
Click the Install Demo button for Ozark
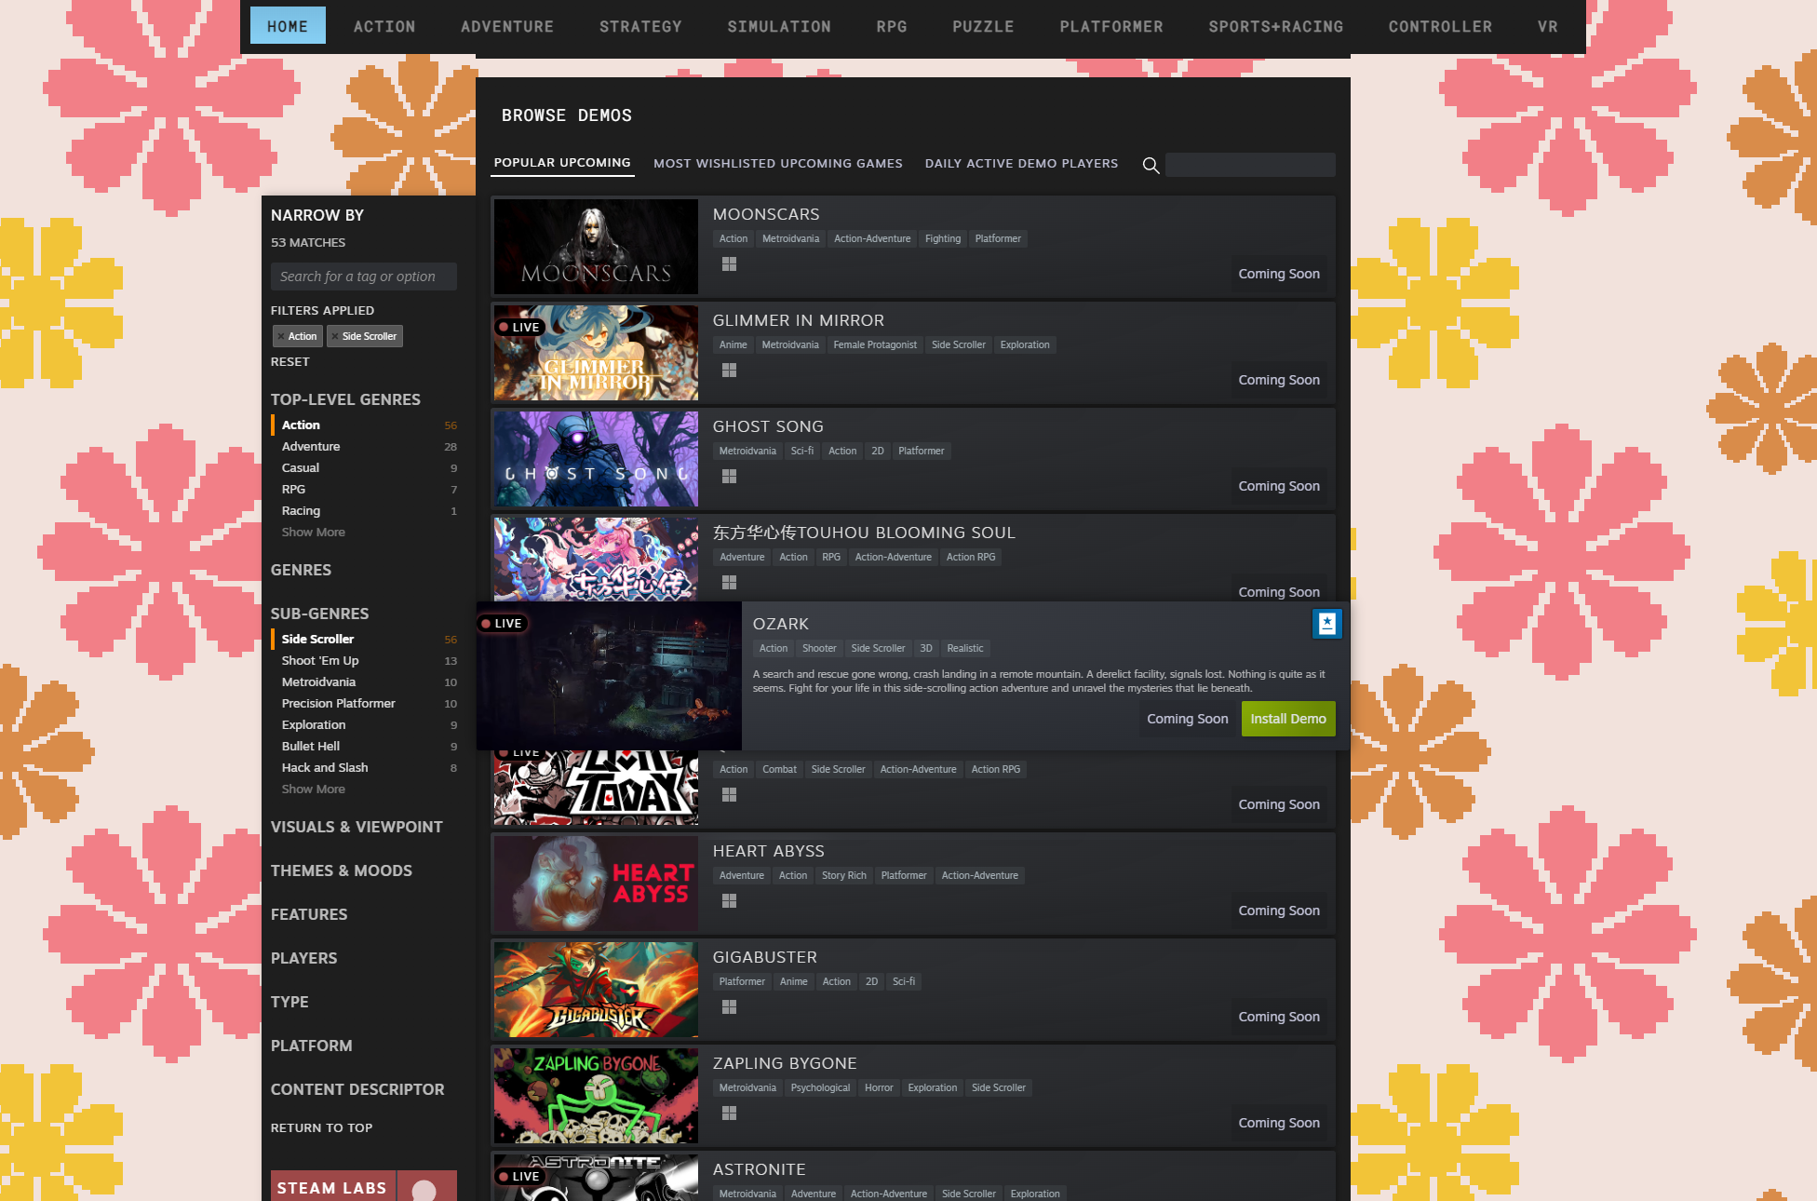(1287, 719)
